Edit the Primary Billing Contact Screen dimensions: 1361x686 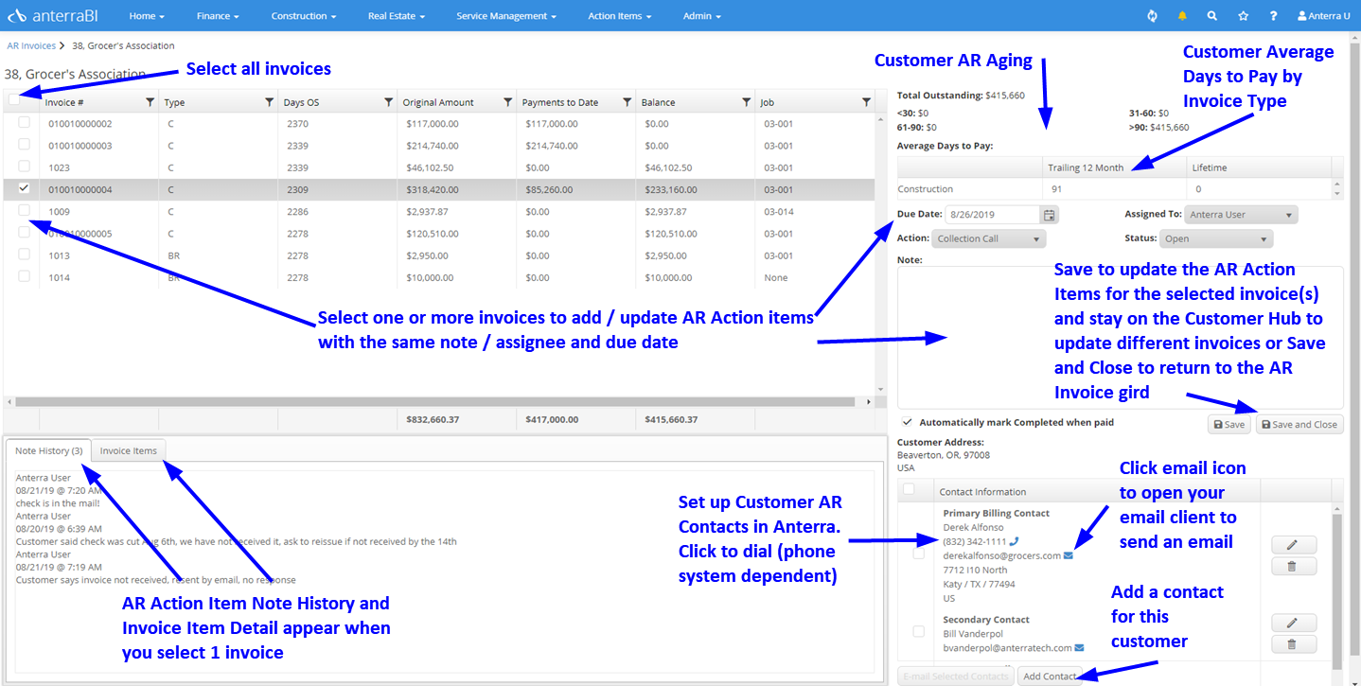[x=1293, y=544]
